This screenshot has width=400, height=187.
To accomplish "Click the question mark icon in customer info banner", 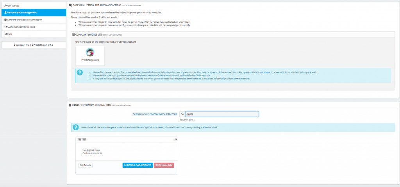I will point(75,127).
